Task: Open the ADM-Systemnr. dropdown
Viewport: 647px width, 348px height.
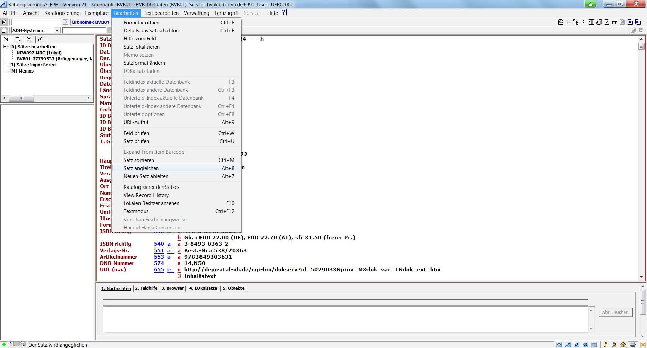Action: click(x=57, y=31)
